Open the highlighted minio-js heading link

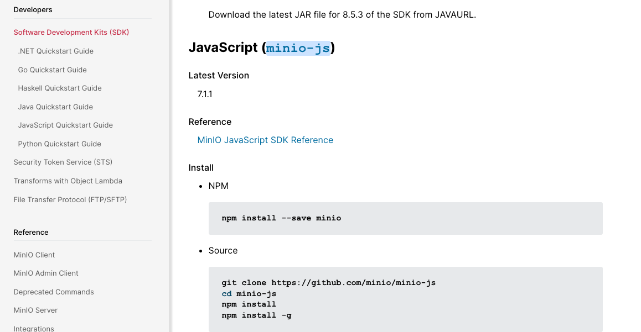click(298, 48)
